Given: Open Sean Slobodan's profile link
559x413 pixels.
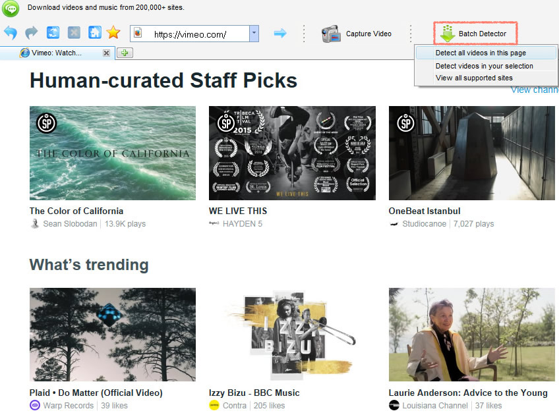Looking at the screenshot, I should click(x=70, y=224).
